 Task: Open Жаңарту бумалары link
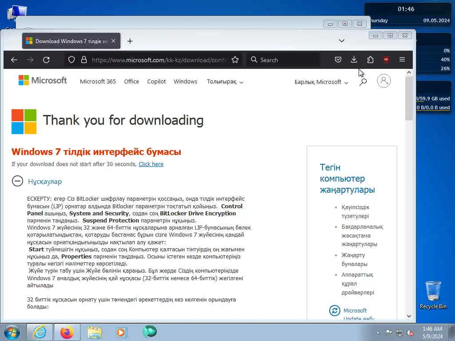click(x=354, y=259)
